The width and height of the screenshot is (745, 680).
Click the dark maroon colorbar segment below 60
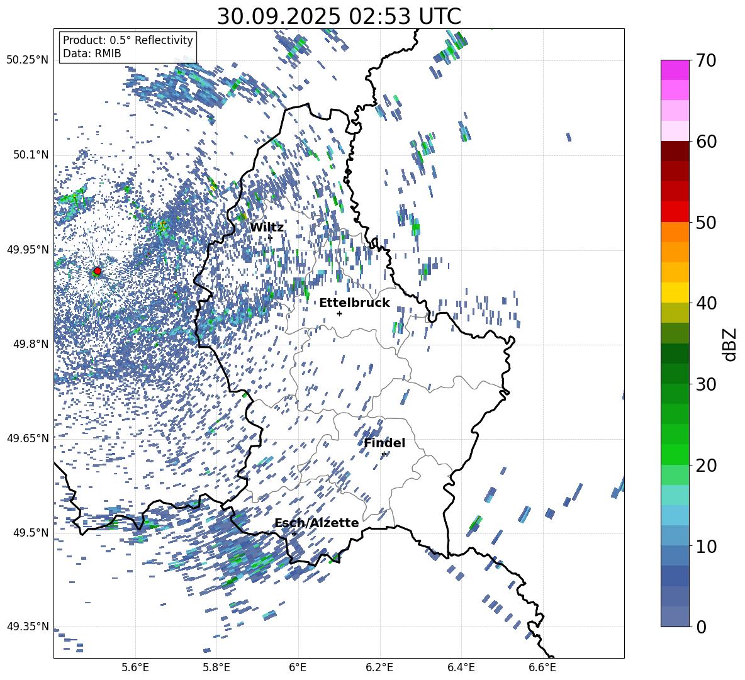point(675,151)
